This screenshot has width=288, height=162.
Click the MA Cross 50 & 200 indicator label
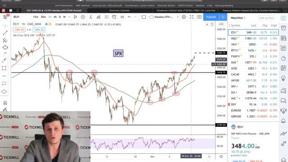pos(23,35)
